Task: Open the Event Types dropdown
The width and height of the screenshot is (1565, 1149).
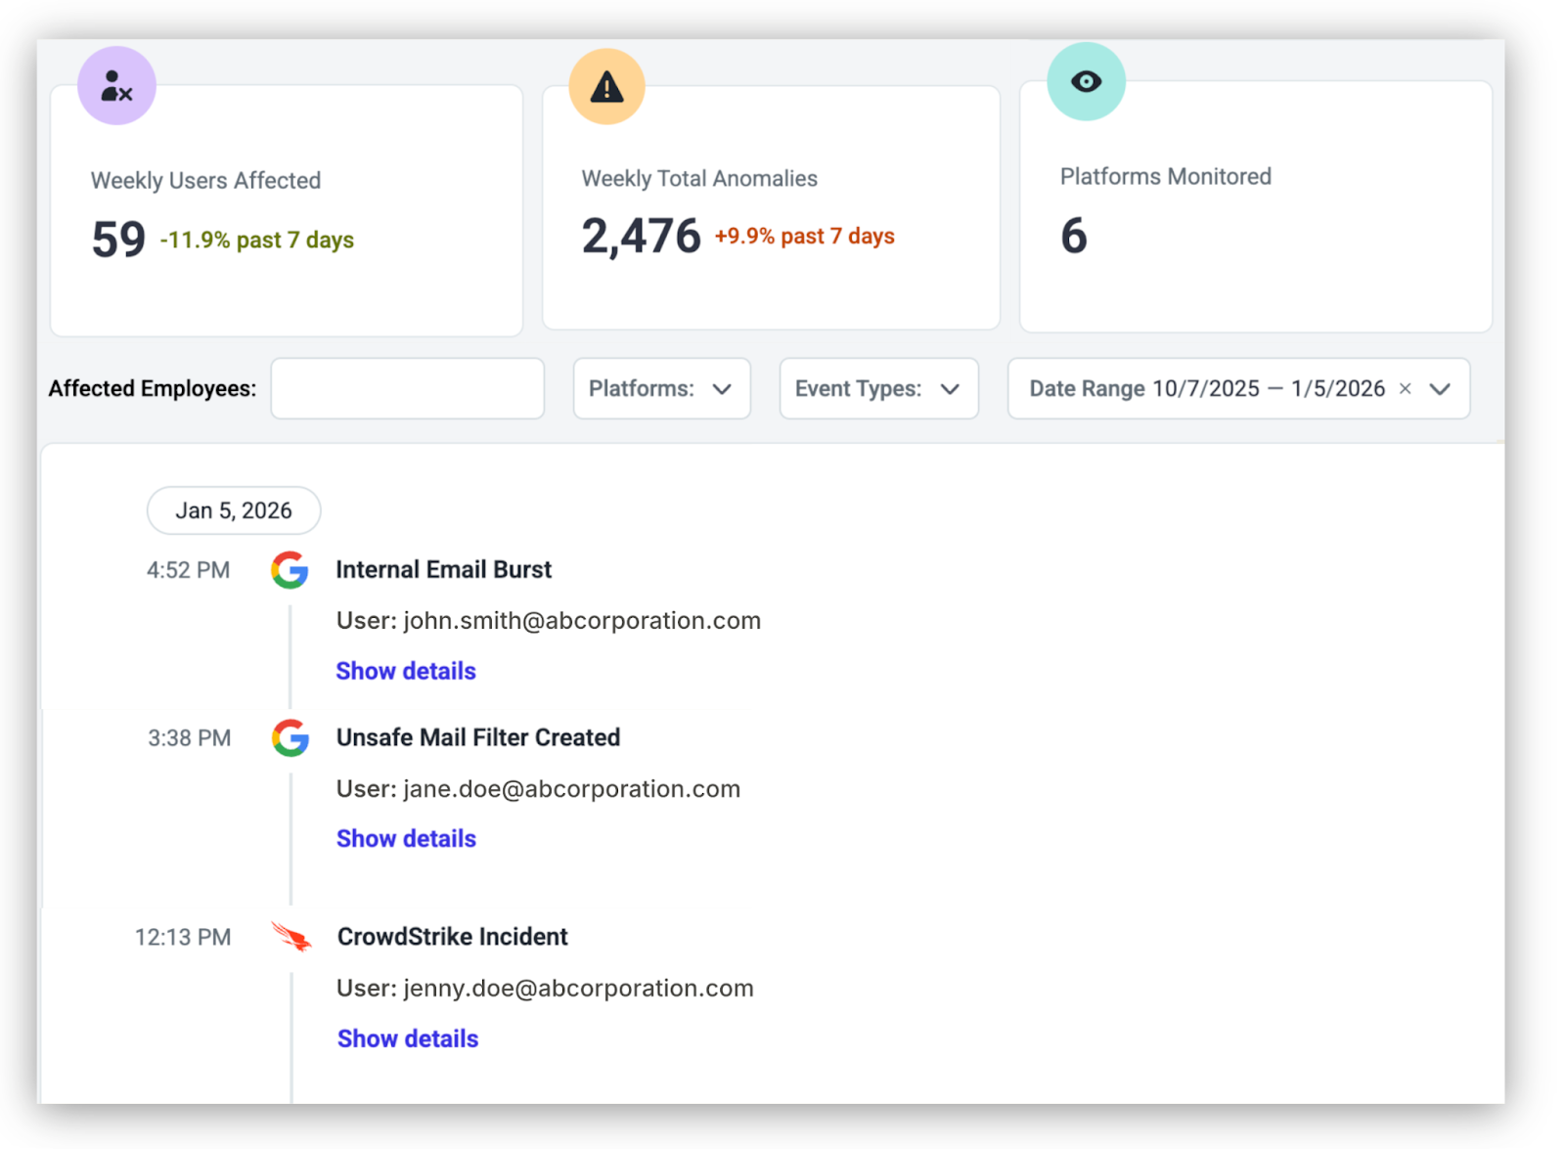Action: tap(878, 389)
